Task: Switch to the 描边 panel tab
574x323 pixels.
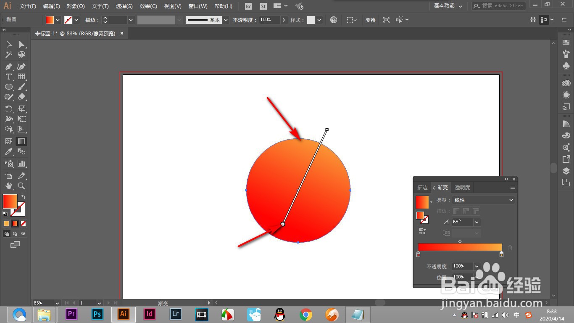Action: click(x=422, y=188)
